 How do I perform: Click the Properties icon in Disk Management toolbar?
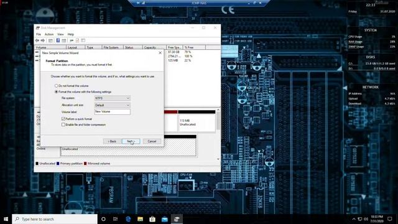(x=77, y=40)
